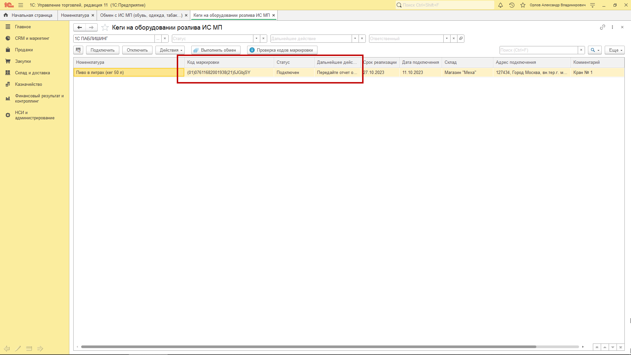Clear the table search field
This screenshot has width=631, height=355.
pos(581,50)
